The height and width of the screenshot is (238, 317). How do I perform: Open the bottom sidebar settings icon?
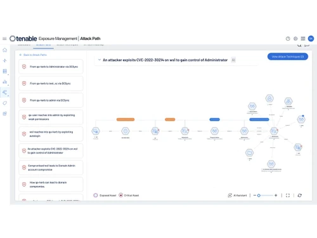pyautogui.click(x=5, y=114)
